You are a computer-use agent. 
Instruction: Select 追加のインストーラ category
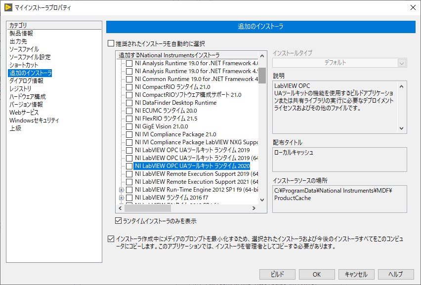[30, 73]
